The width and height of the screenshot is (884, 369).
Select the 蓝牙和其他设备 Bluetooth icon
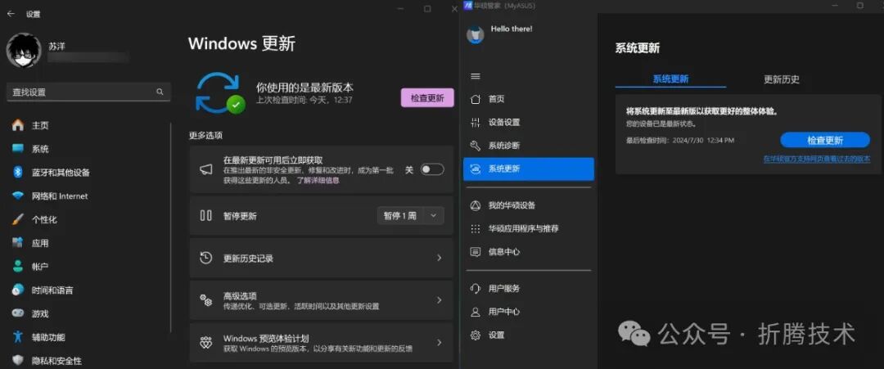point(18,173)
